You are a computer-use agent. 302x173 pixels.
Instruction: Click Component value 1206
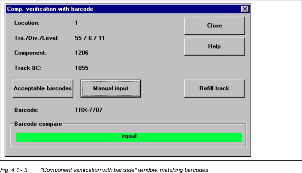[82, 53]
